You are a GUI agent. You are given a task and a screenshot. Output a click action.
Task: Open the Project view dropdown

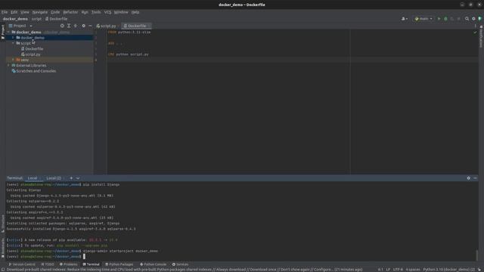point(20,26)
